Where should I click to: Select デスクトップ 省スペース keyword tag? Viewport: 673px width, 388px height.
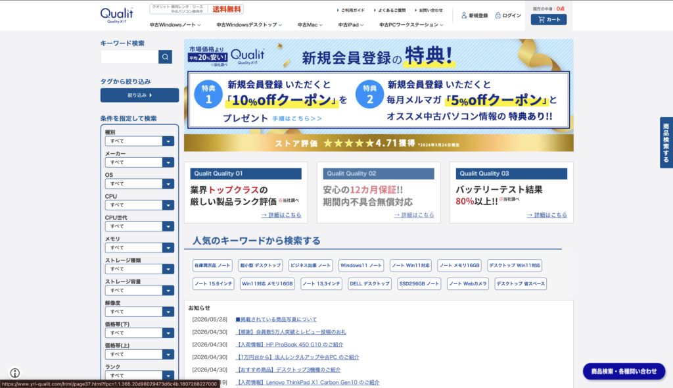pos(521,284)
